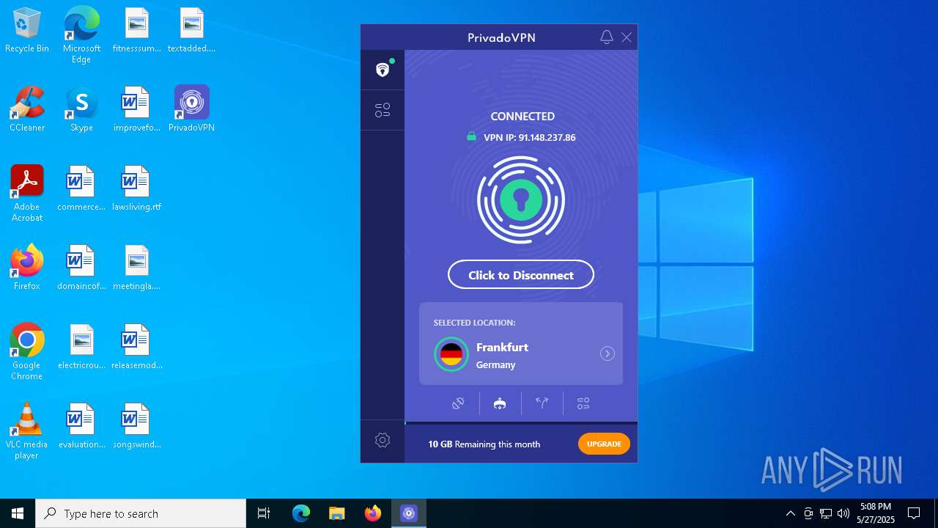Click the 10 GB Remaining this month text
Viewport: 938px width, 528px height.
pyautogui.click(x=484, y=444)
